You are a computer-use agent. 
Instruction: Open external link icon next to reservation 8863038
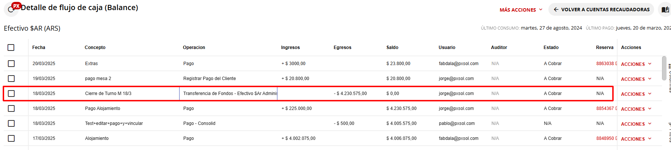pos(616,64)
